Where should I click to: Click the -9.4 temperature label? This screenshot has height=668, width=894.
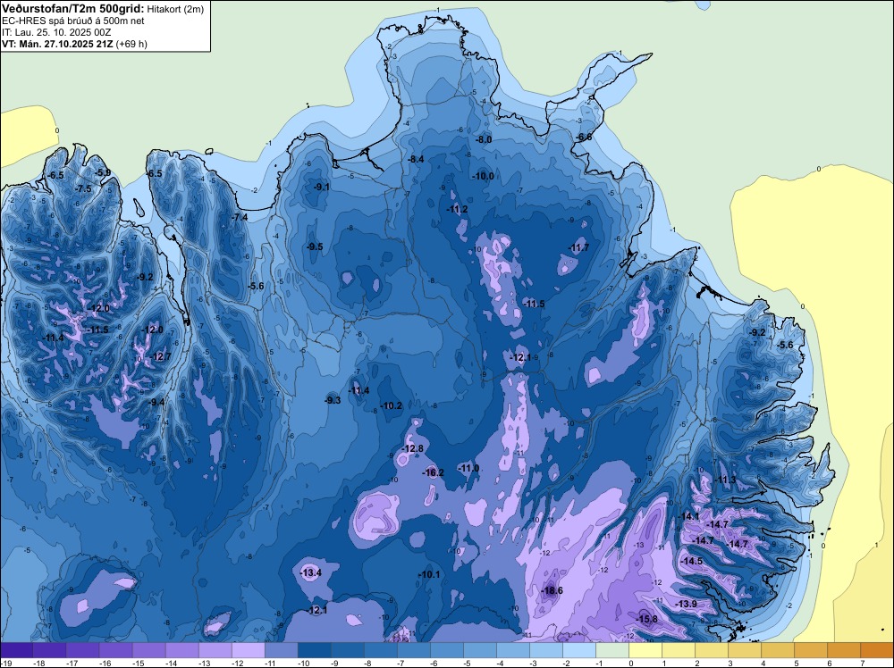click(x=156, y=402)
